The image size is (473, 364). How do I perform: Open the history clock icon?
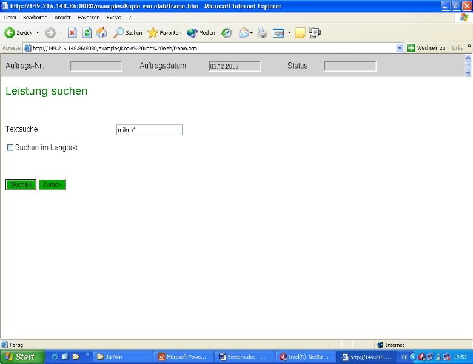pos(226,33)
